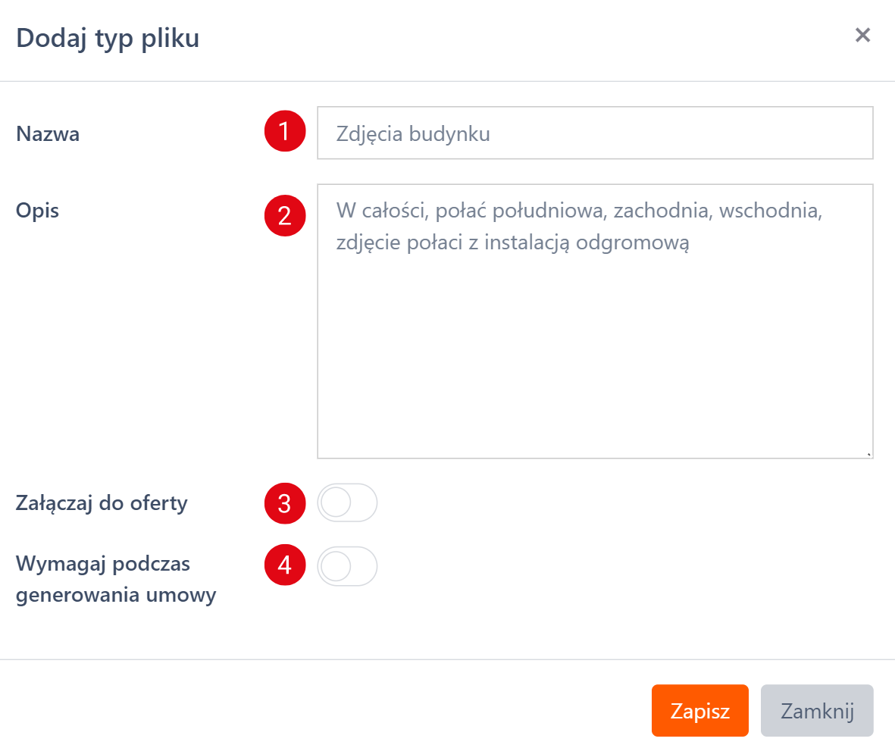The width and height of the screenshot is (895, 748).
Task: Focus the Nazwa input field
Action: pos(595,133)
